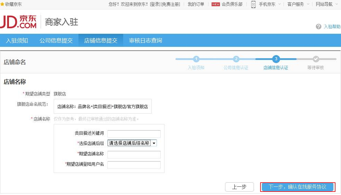Click the 店铺信息认证 step label
This screenshot has height=195, width=341.
276,68
